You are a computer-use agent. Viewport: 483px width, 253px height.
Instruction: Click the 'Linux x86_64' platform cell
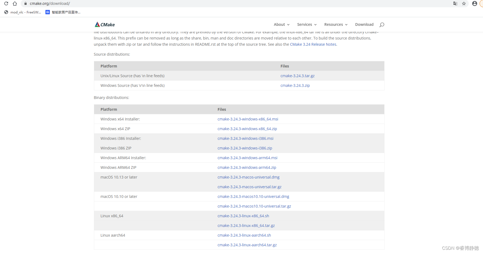click(x=112, y=216)
